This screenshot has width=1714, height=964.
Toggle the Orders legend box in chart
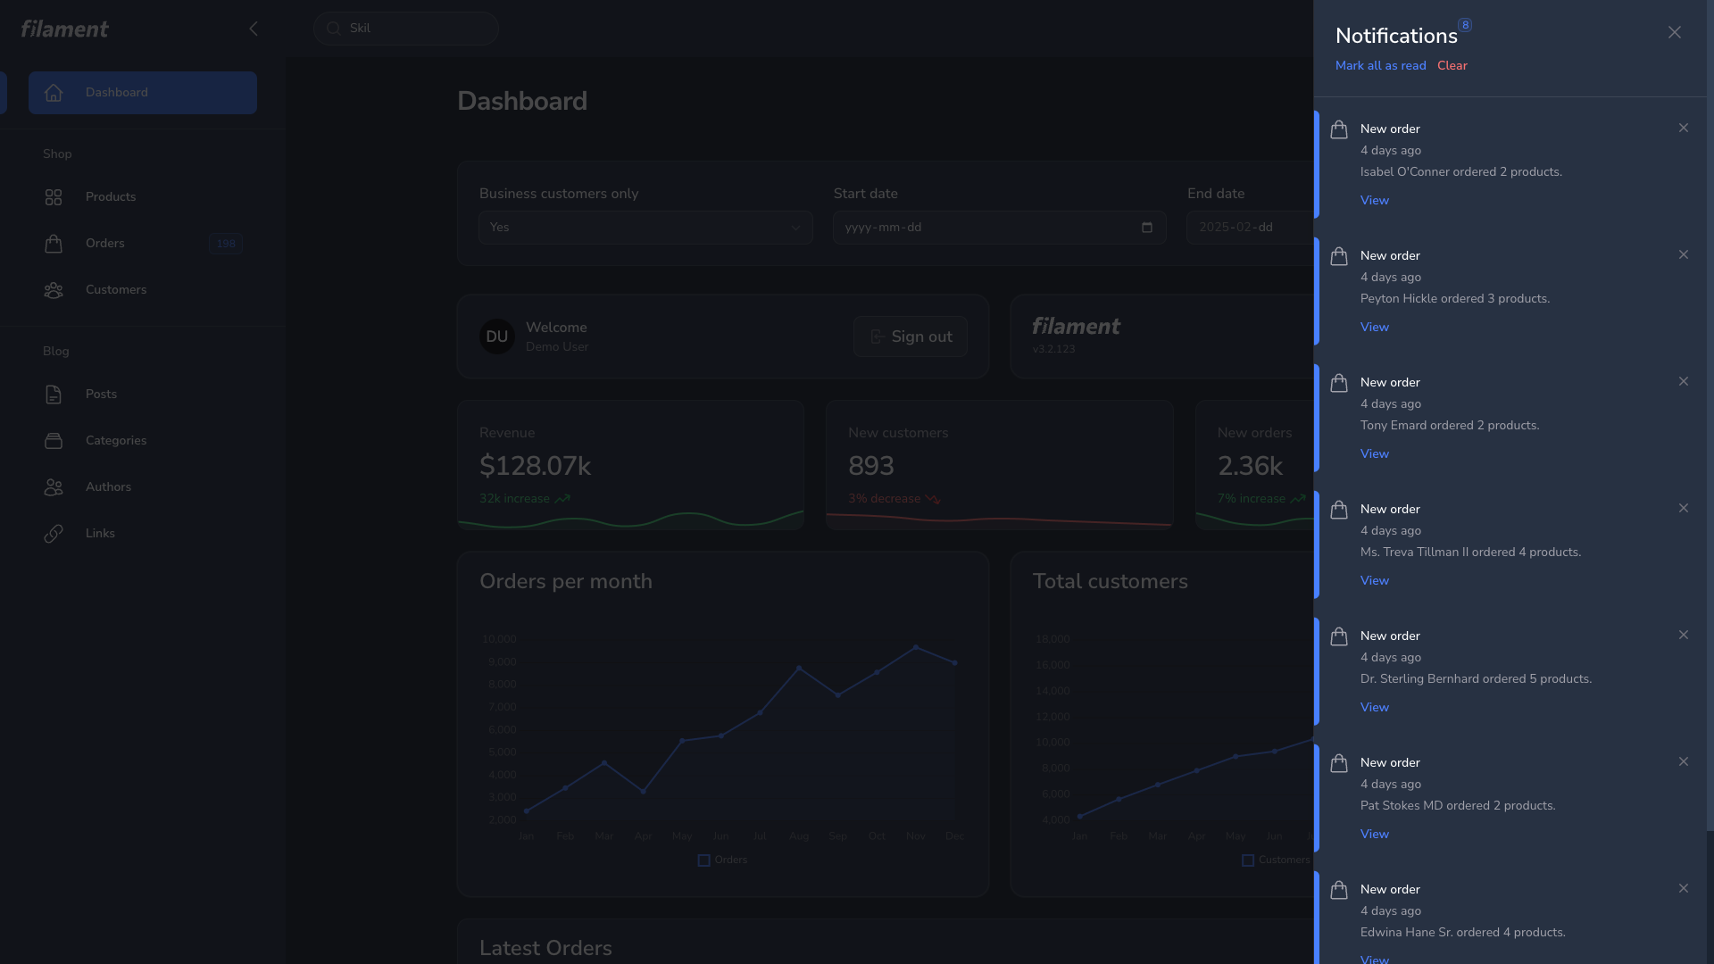pyautogui.click(x=703, y=860)
